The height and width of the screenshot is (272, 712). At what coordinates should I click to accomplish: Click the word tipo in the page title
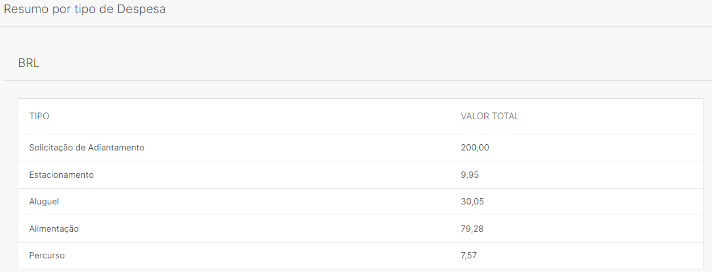coord(80,10)
